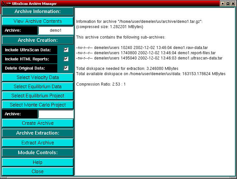Focus the empty Archive name input field
The height and width of the screenshot is (179, 237).
(x=56, y=114)
